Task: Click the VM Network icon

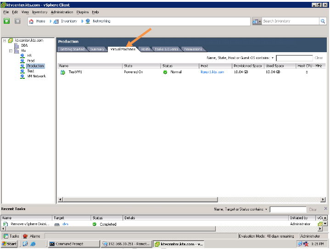Action: 22,76
